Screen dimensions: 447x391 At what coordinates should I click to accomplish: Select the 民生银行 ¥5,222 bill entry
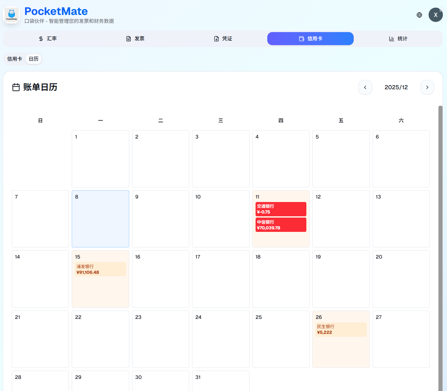pyautogui.click(x=341, y=329)
